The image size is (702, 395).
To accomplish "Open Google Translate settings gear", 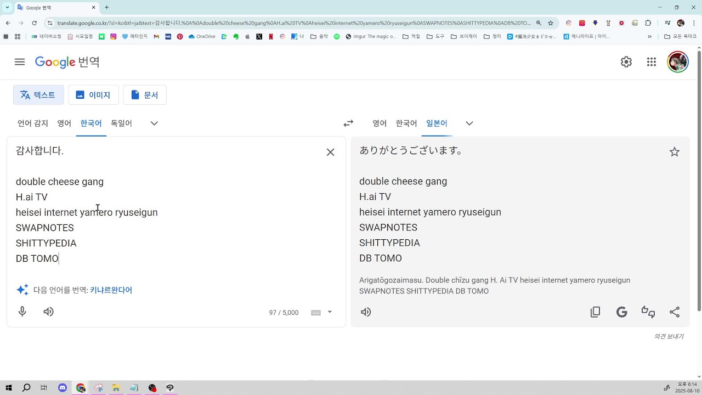I will 626,62.
